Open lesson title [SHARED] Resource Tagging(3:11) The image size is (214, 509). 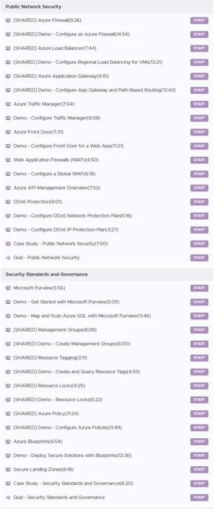click(x=50, y=358)
